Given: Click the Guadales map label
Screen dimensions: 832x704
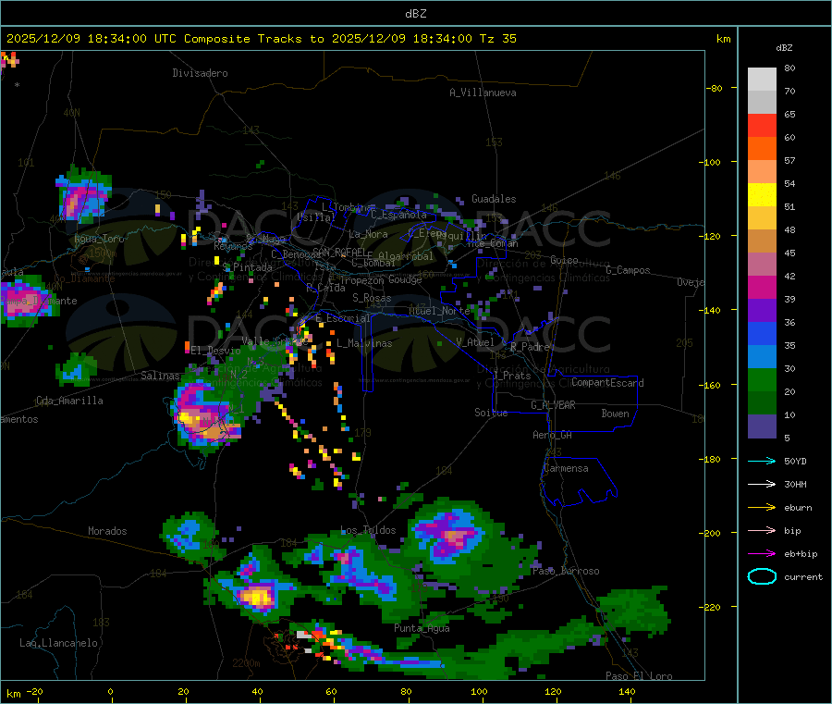Looking at the screenshot, I should 494,199.
